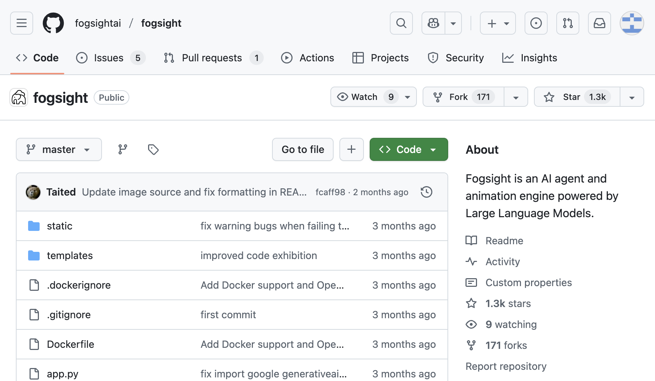Viewport: 655px width, 381px height.
Task: Open the Copilot chat icon
Action: click(433, 23)
